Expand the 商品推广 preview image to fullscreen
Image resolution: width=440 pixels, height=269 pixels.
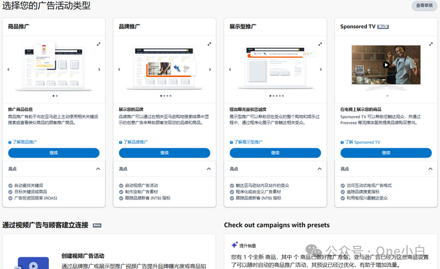98,44
